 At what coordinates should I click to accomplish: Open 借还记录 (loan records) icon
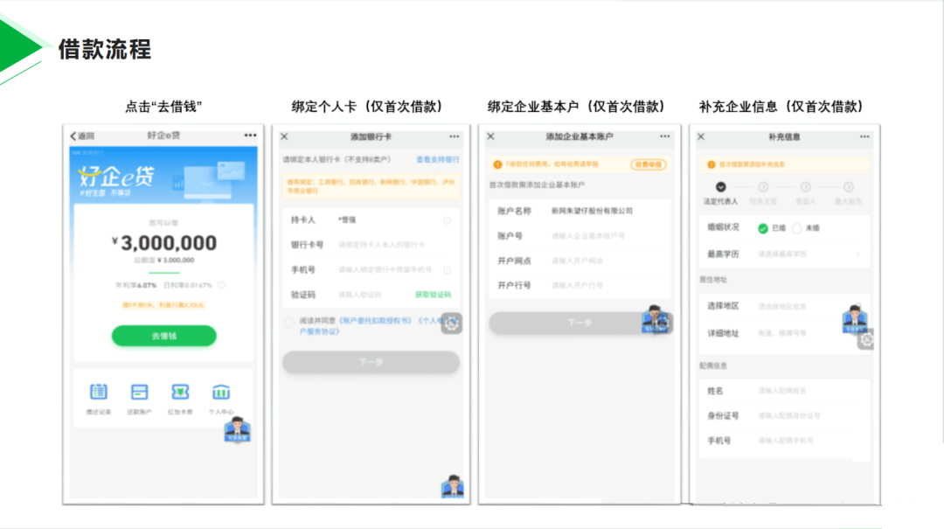coord(99,392)
